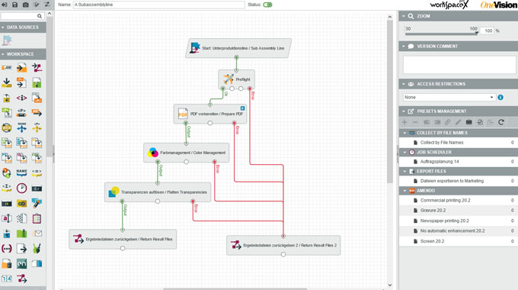Select the page with arrow export module icon
518x290 pixels.
(21, 248)
